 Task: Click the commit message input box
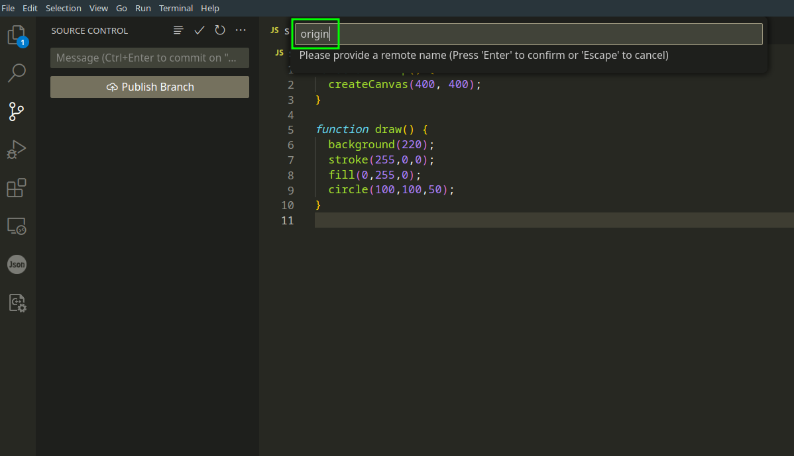click(150, 58)
